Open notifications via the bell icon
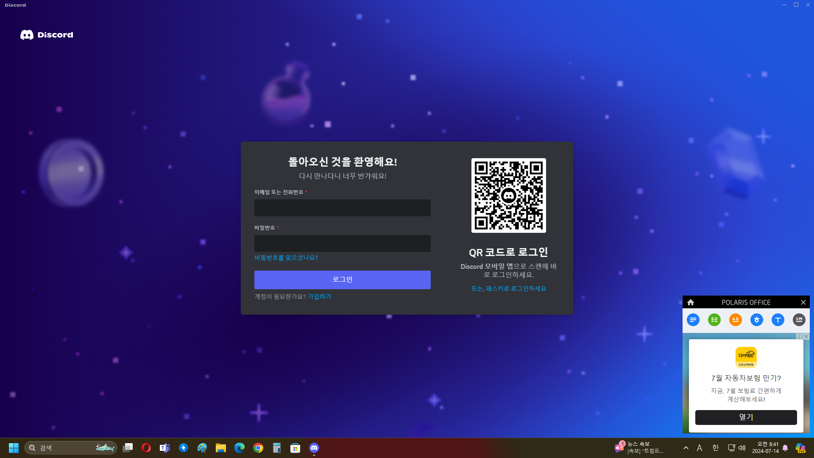 click(785, 448)
